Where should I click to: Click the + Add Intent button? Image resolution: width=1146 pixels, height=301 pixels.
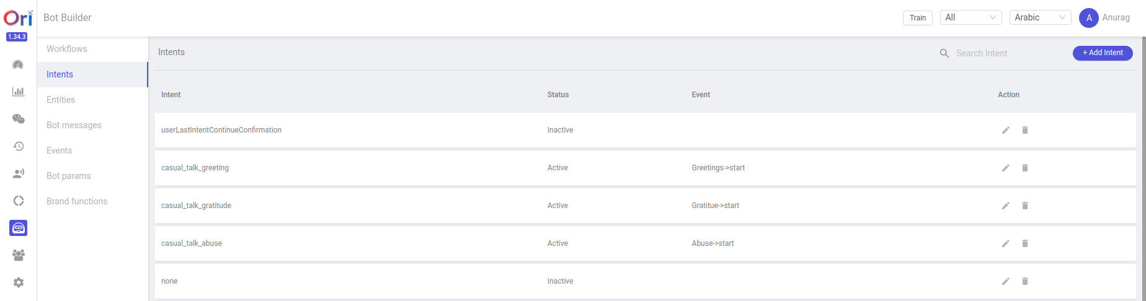1102,53
